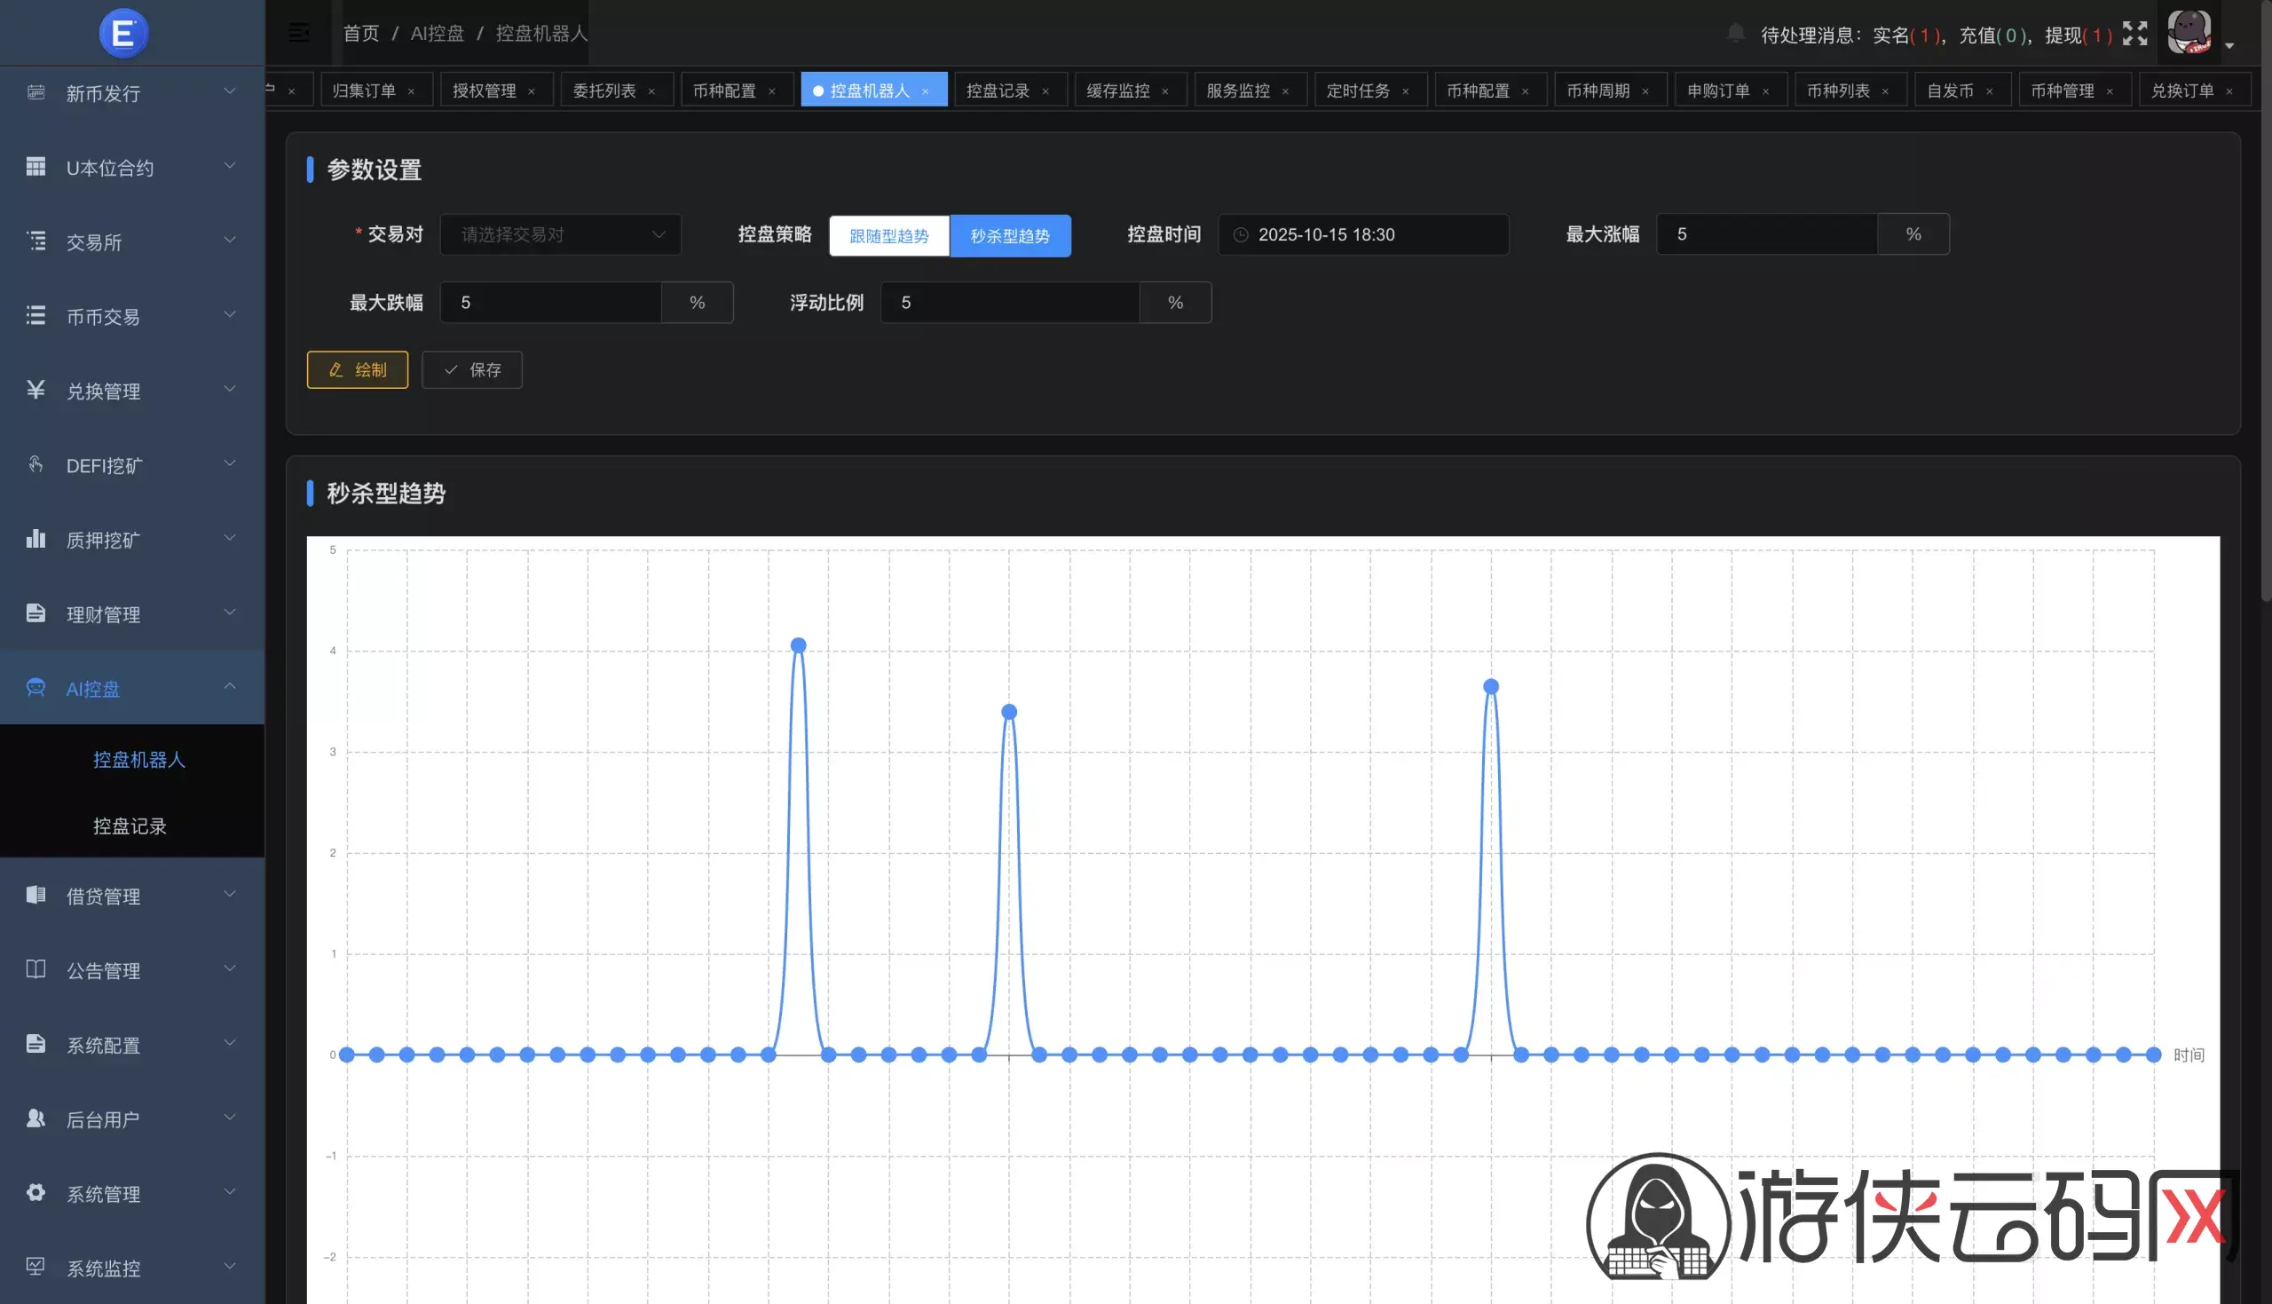Click the 绘制 button

click(x=357, y=370)
